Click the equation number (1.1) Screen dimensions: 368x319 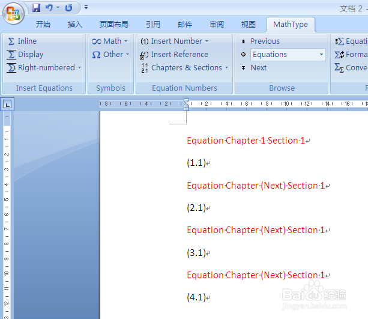[x=196, y=163]
